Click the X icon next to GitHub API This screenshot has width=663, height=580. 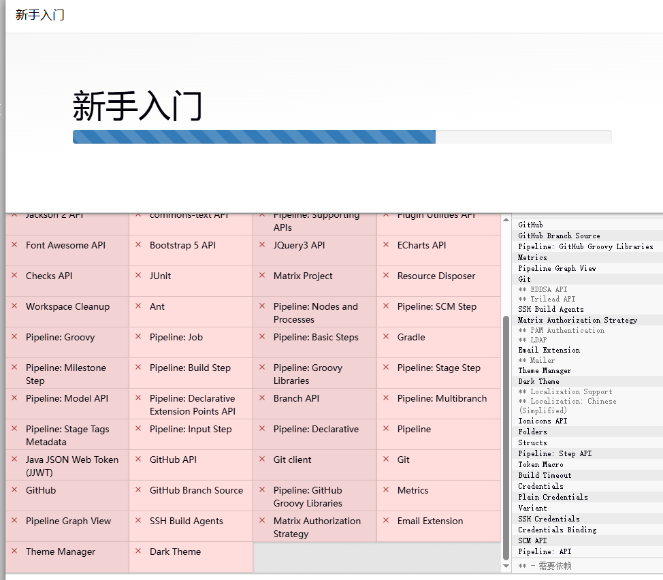pyautogui.click(x=138, y=459)
